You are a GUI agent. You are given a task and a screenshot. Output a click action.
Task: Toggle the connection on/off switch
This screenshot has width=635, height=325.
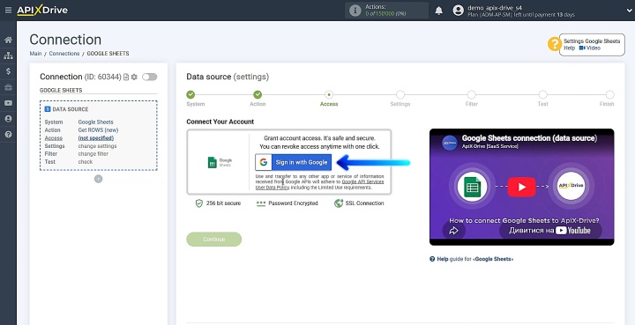[x=149, y=77]
